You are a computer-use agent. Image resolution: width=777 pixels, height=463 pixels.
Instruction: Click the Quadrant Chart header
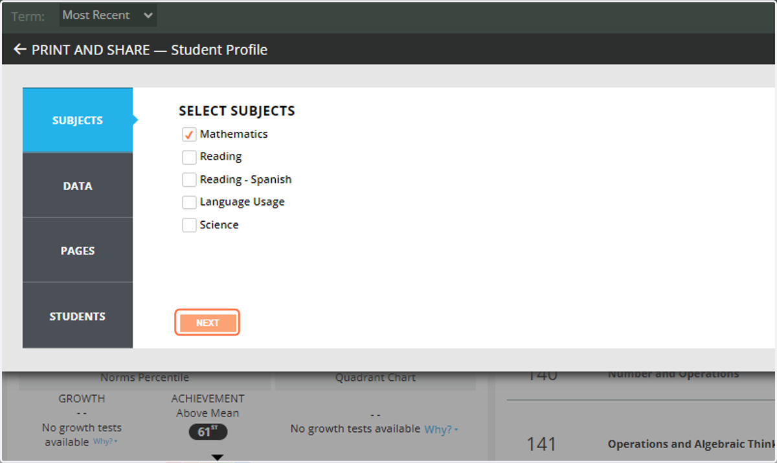[376, 378]
